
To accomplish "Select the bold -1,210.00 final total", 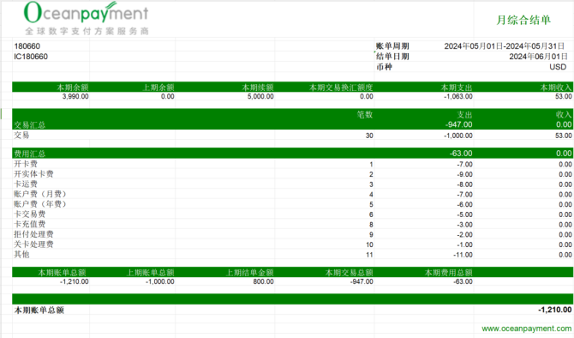I will coord(555,310).
